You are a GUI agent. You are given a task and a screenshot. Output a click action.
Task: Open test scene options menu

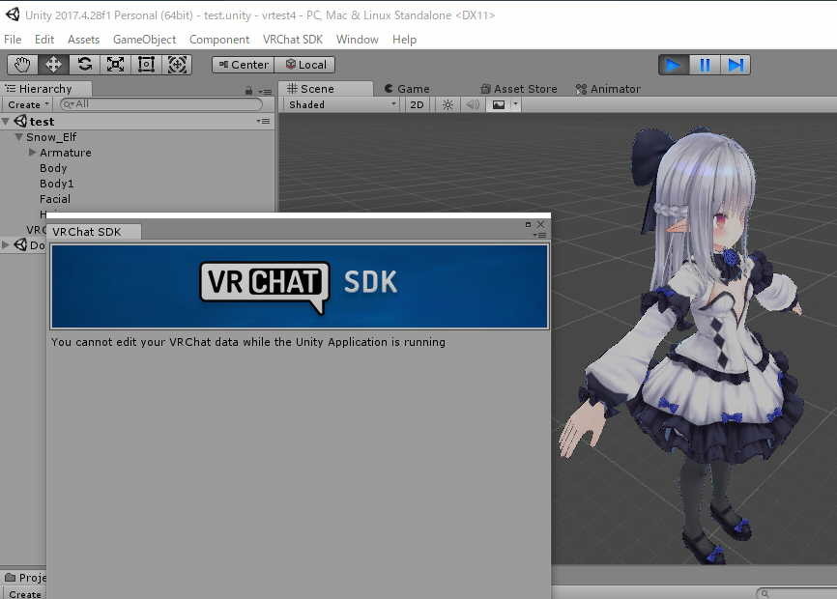[263, 121]
